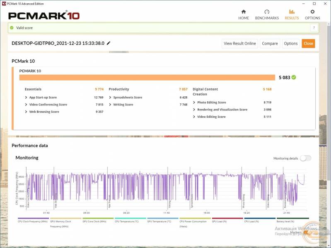Image resolution: width=331 pixels, height=248 pixels.
Task: Select CPU Load legend swatch
Action: (260, 218)
